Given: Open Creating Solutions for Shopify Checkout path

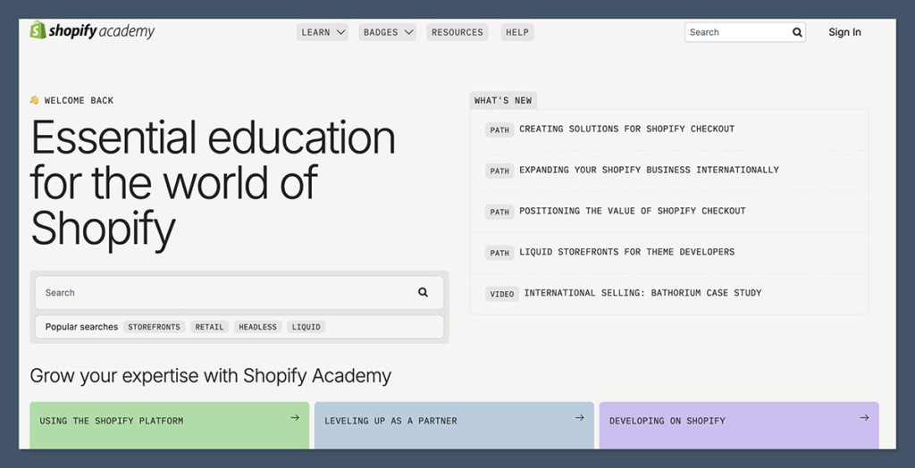Looking at the screenshot, I should (668, 130).
